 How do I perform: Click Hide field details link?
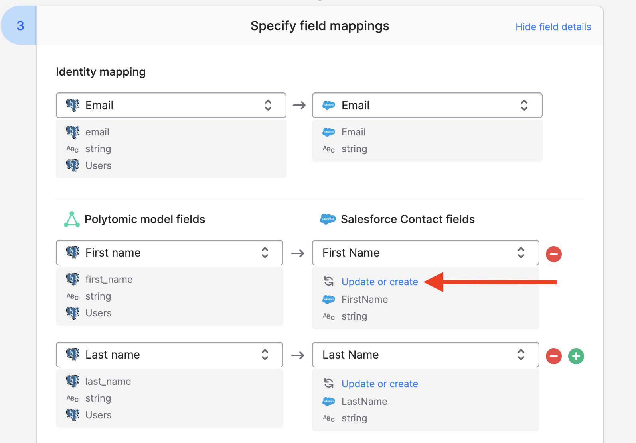(x=553, y=27)
